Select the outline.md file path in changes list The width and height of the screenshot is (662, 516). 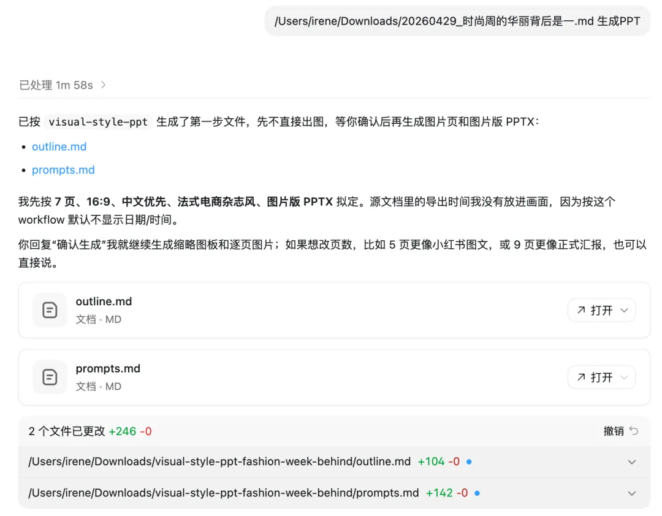pos(219,461)
